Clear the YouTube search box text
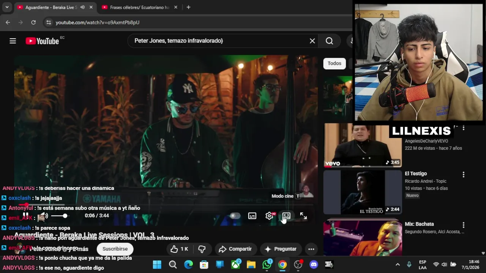Screen dimensions: 486x273 click(312, 41)
